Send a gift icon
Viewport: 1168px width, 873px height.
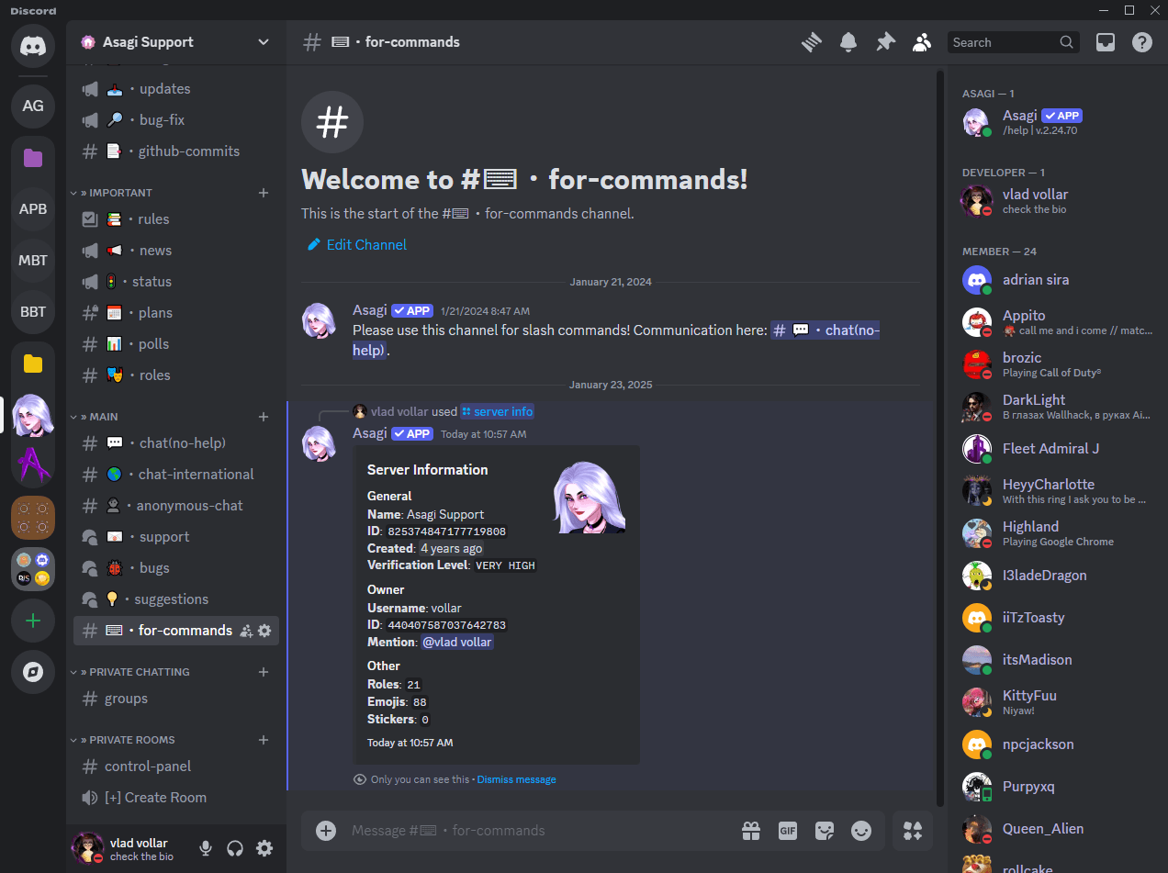[751, 831]
